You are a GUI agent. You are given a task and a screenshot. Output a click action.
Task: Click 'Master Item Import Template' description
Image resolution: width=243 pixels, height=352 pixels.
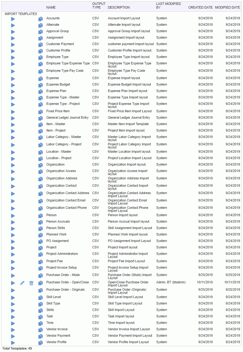(128, 124)
